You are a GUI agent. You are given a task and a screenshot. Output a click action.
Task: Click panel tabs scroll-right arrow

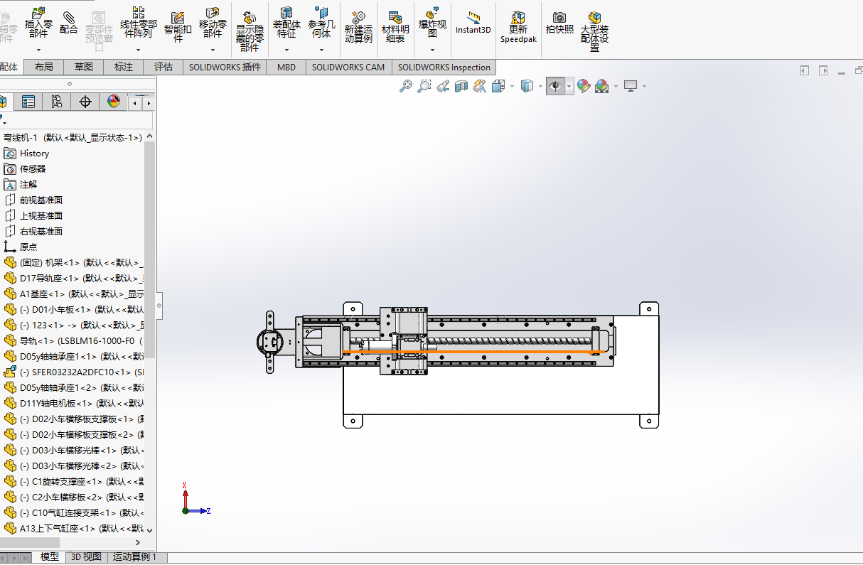(149, 103)
